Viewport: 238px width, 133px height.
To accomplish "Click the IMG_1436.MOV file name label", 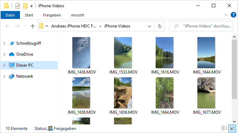I will tap(82, 72).
